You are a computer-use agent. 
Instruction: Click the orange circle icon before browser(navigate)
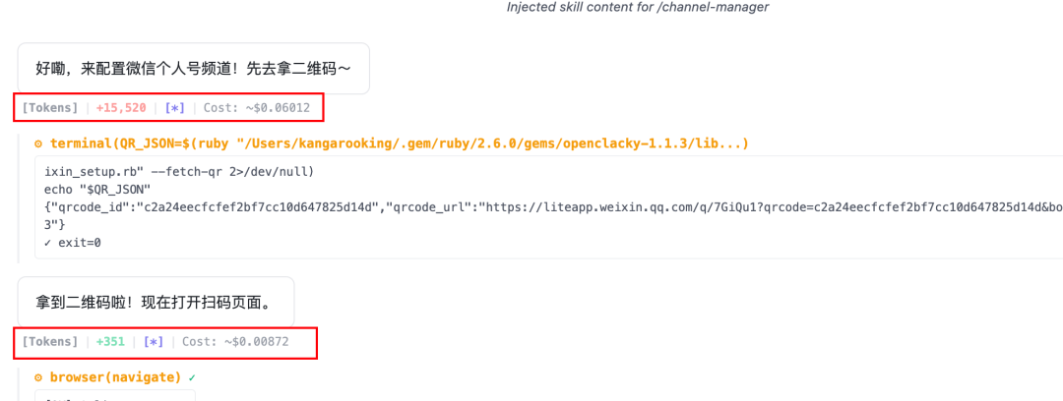point(38,376)
